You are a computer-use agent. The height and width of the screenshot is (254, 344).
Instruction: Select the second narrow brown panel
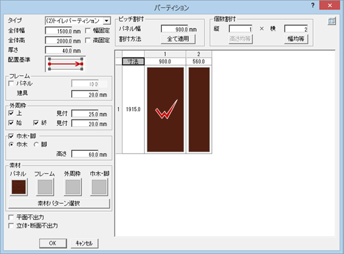199,110
